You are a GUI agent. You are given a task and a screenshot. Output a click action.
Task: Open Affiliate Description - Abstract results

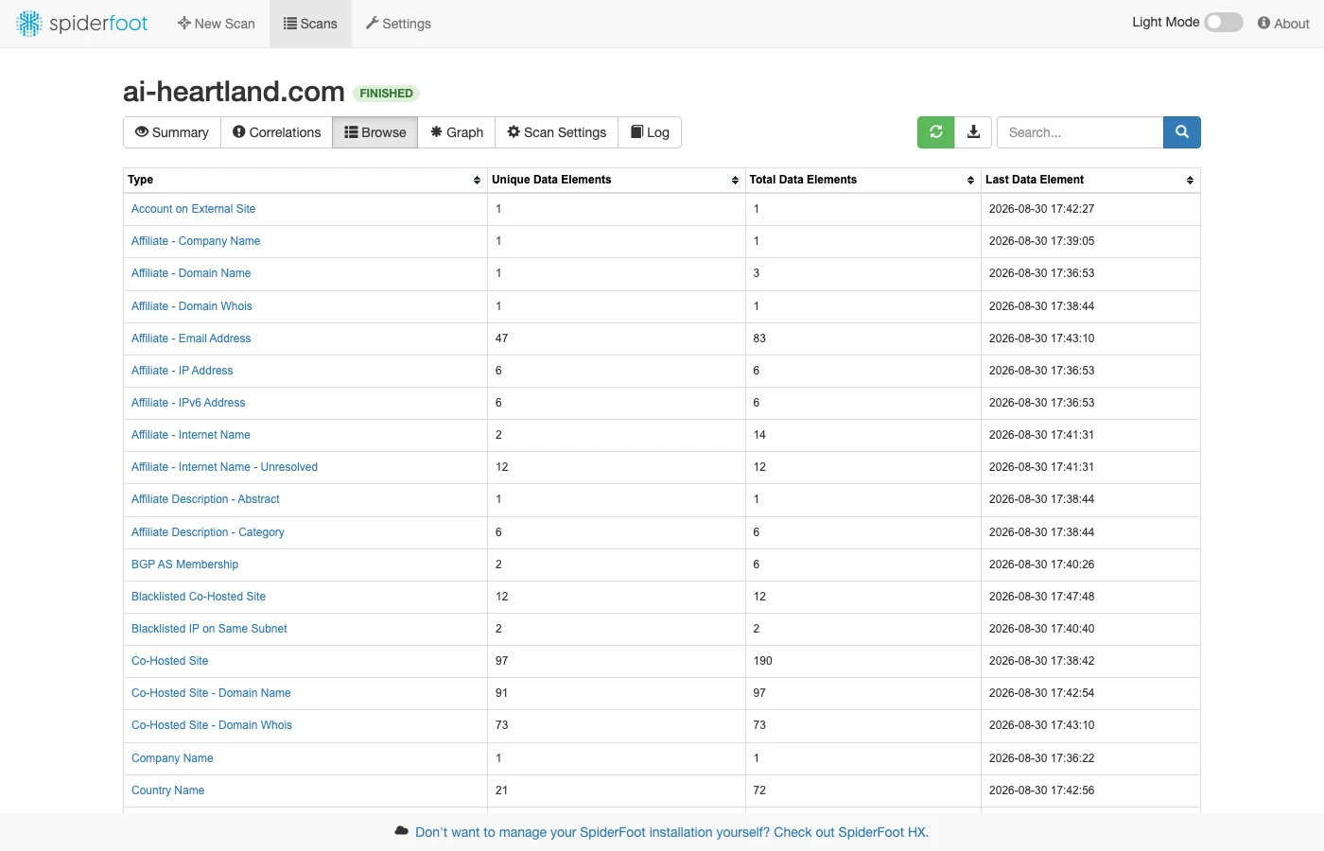205,499
